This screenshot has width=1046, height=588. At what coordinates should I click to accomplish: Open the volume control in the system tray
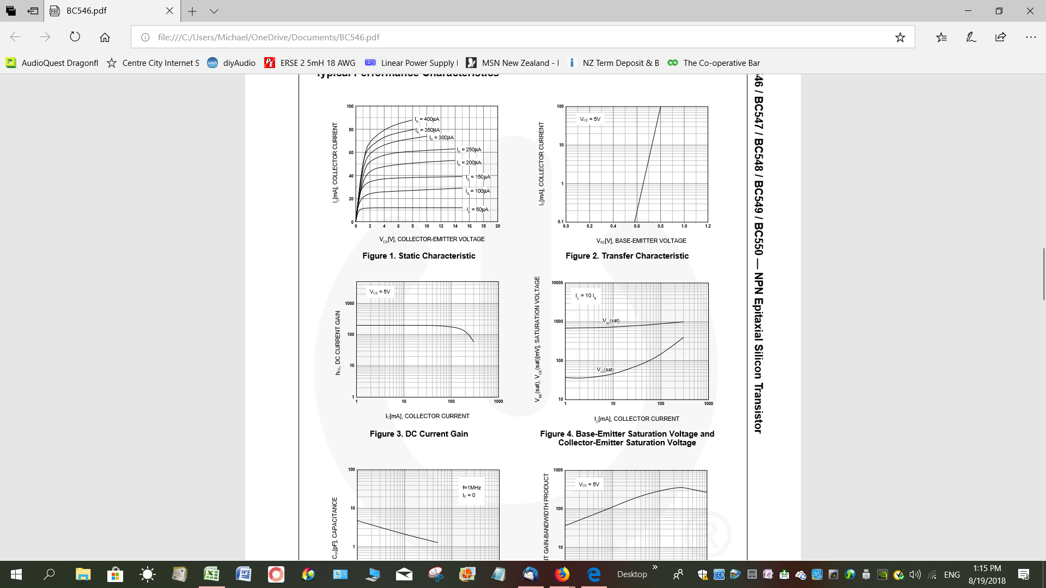(x=915, y=574)
